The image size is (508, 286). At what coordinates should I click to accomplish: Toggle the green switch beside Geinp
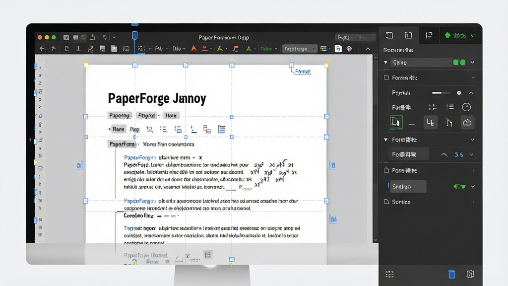(459, 62)
